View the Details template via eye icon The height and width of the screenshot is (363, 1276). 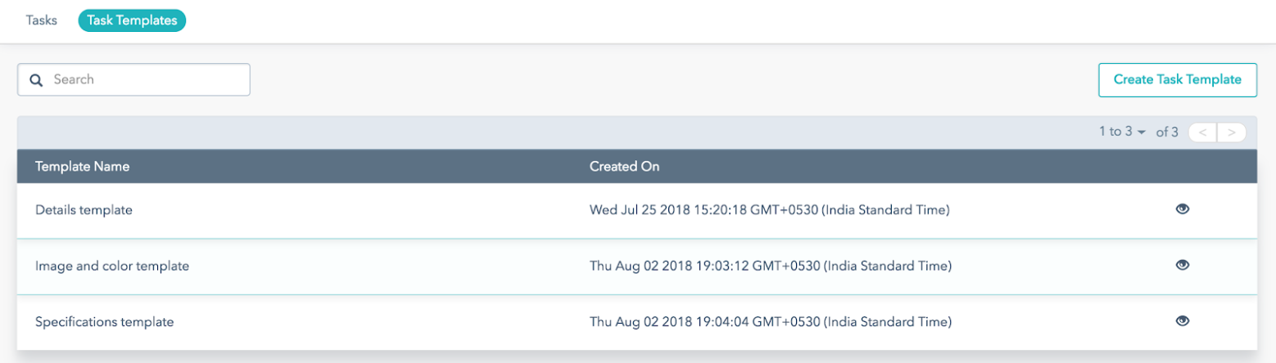(x=1182, y=209)
